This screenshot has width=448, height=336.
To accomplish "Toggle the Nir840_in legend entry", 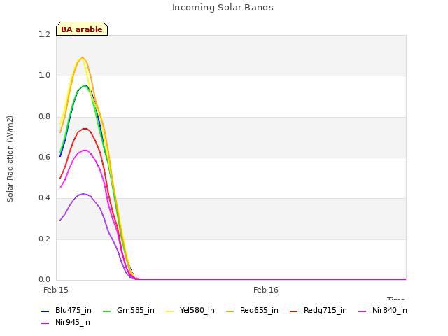I will click(383, 310).
